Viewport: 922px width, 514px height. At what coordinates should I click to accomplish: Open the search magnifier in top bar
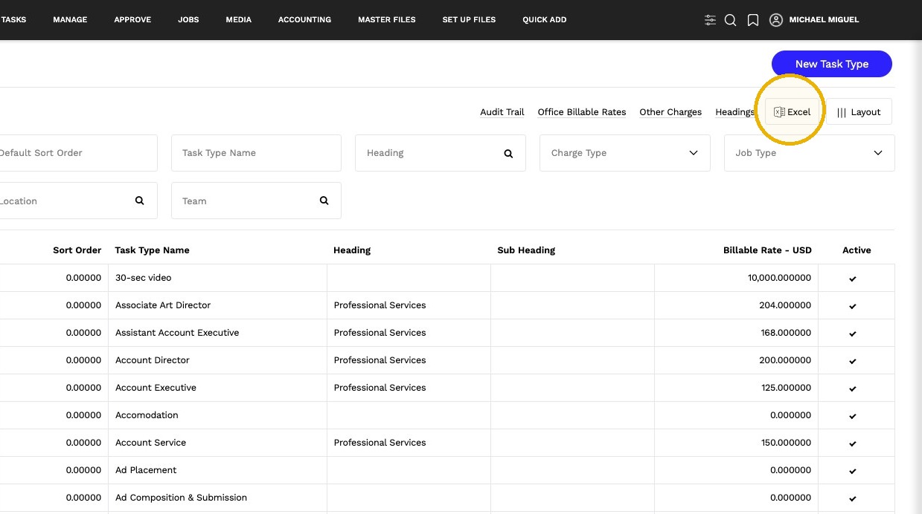731,20
